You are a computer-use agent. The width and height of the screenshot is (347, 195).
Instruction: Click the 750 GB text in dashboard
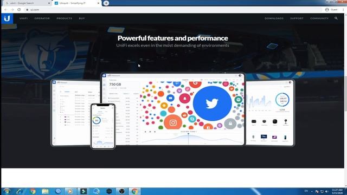point(115,84)
